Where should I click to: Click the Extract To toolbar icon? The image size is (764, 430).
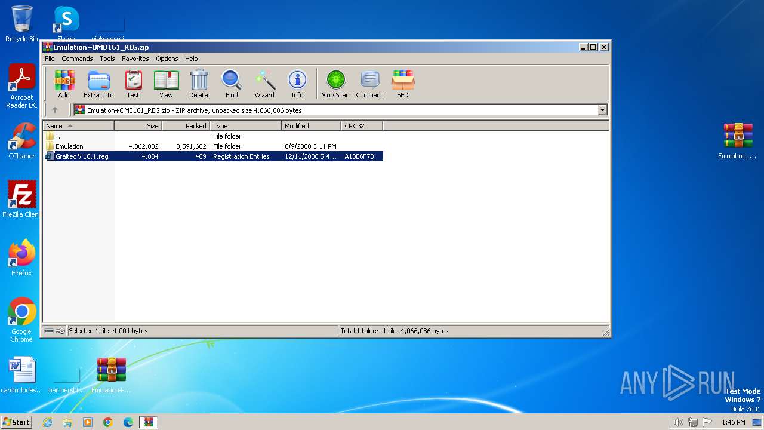[x=98, y=84]
